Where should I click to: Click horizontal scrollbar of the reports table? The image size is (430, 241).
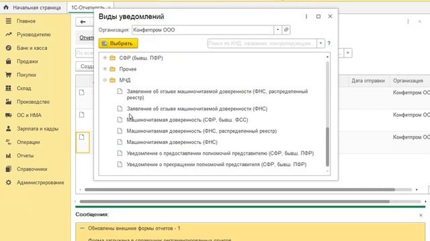[x=240, y=189]
